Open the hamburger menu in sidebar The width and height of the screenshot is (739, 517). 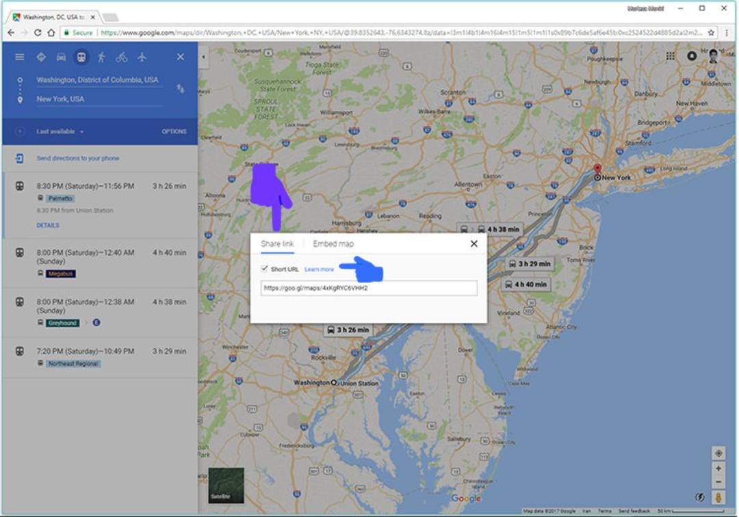click(x=19, y=57)
